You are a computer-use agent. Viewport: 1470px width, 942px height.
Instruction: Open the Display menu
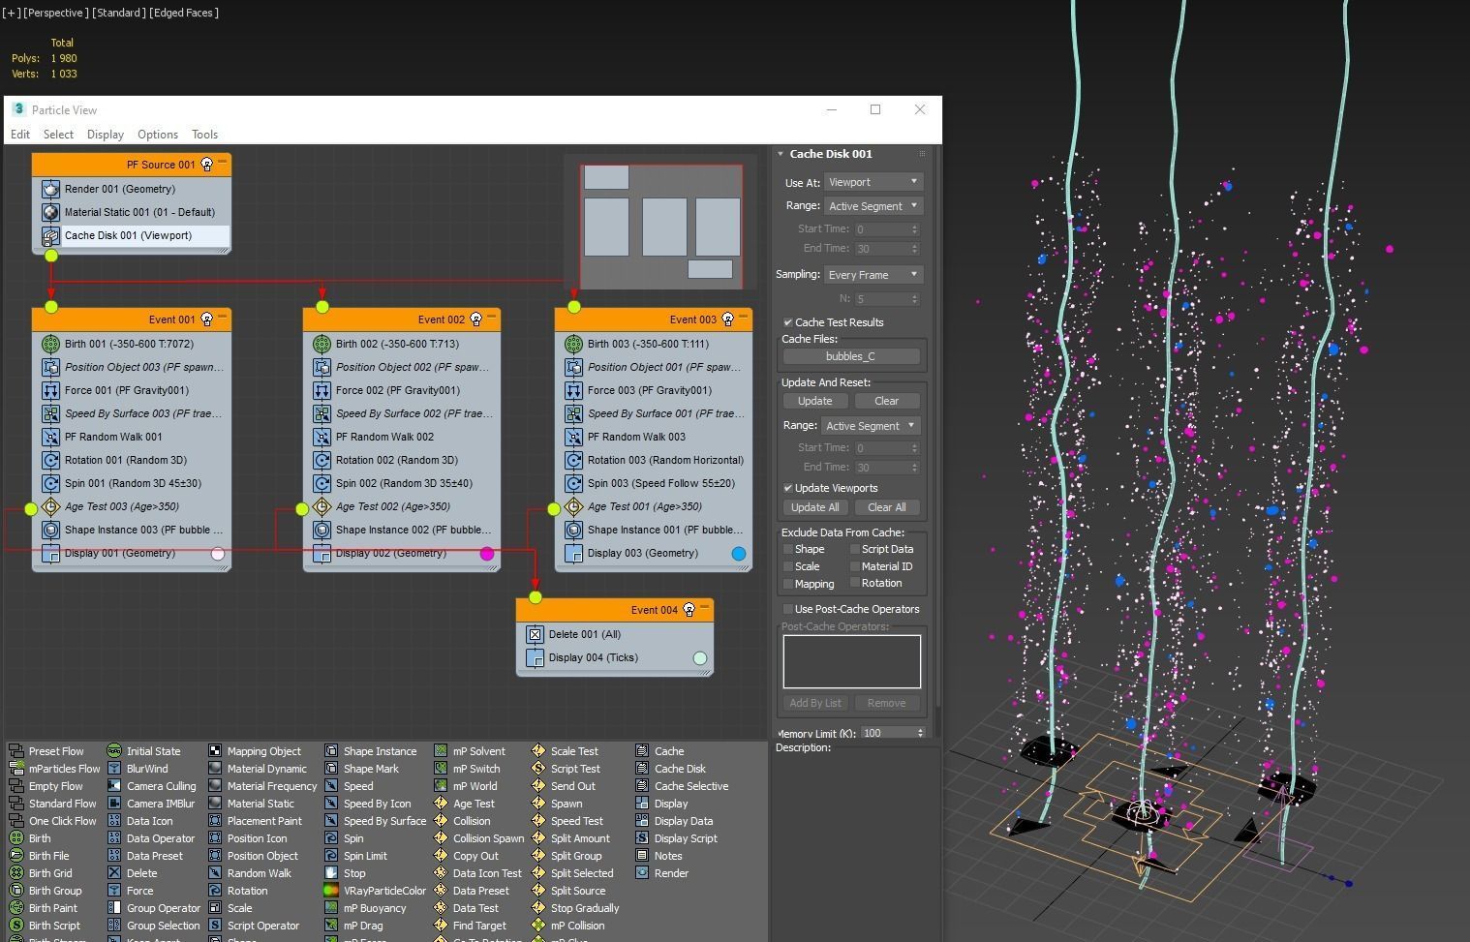pos(106,135)
